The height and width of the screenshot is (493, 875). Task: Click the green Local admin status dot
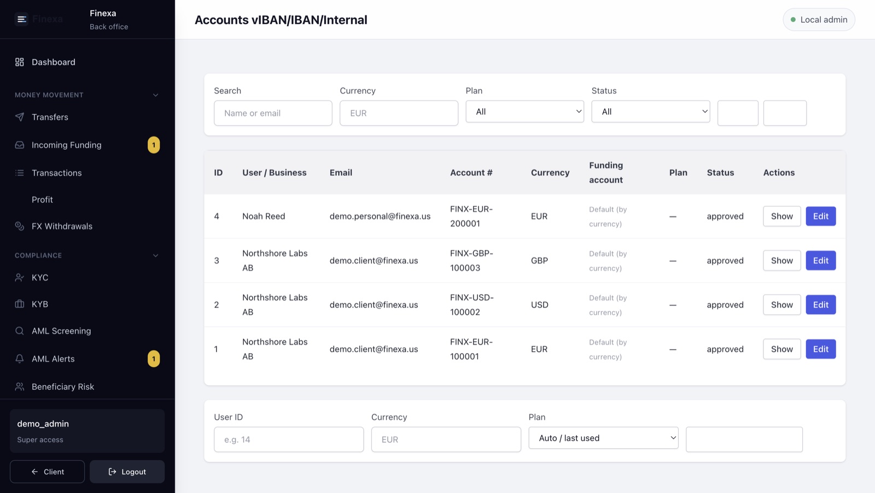[x=793, y=20]
